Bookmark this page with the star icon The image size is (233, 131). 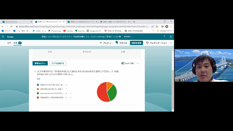coord(157,26)
